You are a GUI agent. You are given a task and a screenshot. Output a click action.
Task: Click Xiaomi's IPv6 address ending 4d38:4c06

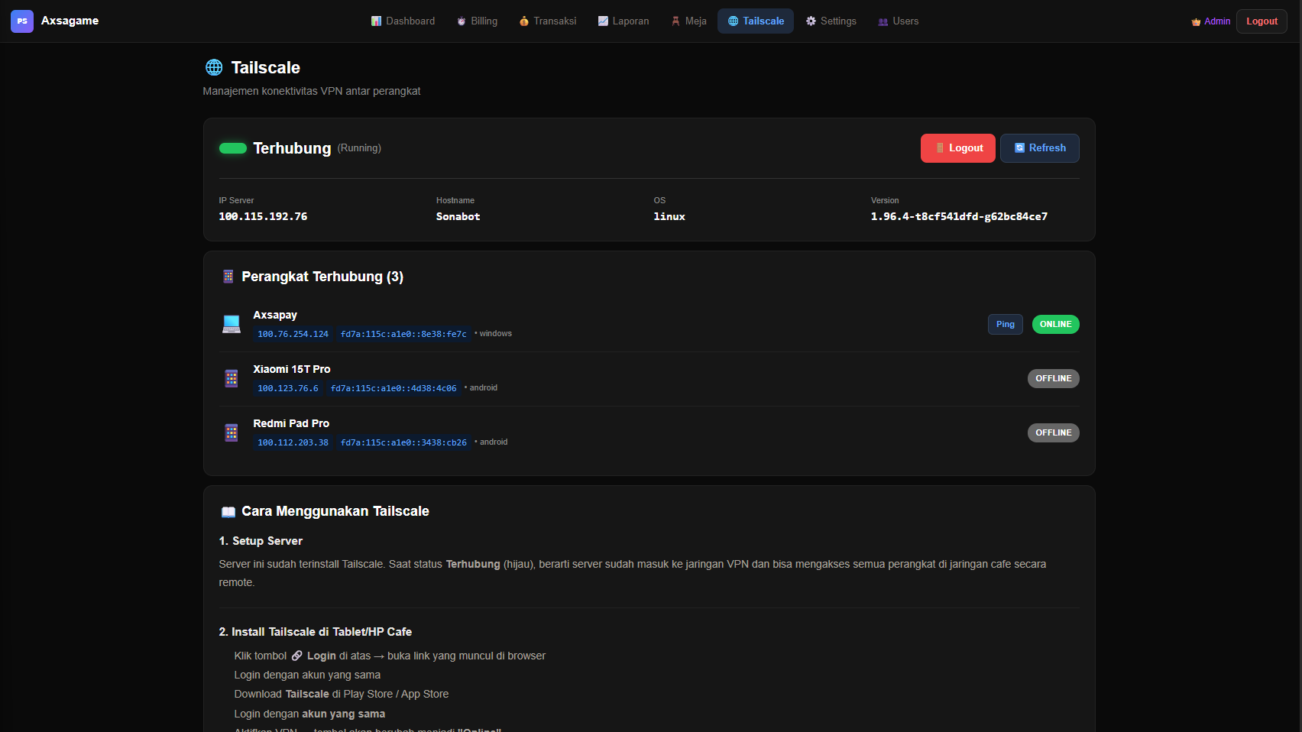point(394,389)
